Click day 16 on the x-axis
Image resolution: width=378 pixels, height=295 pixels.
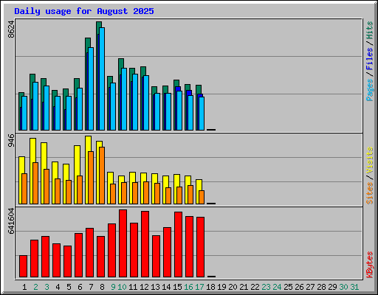pyautogui.click(x=188, y=287)
